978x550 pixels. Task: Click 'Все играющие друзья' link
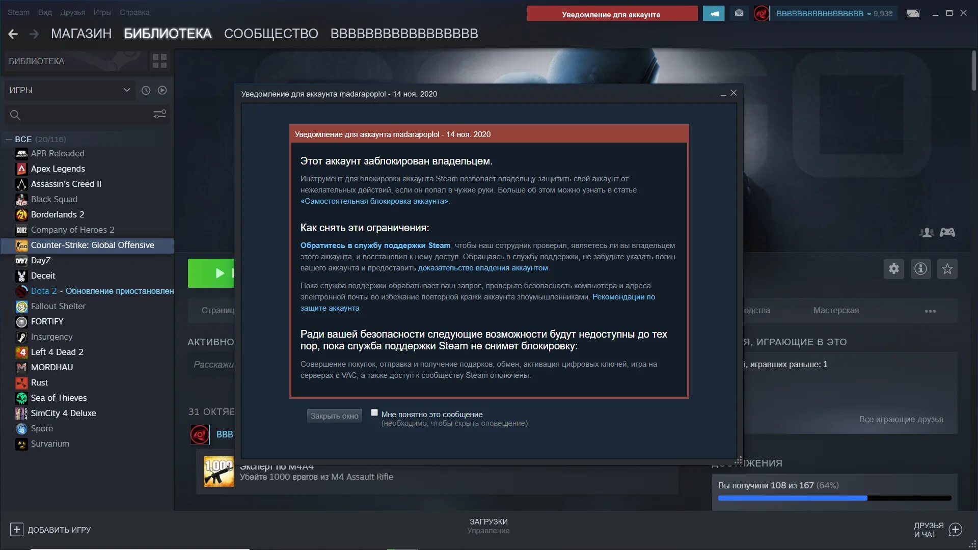901,419
